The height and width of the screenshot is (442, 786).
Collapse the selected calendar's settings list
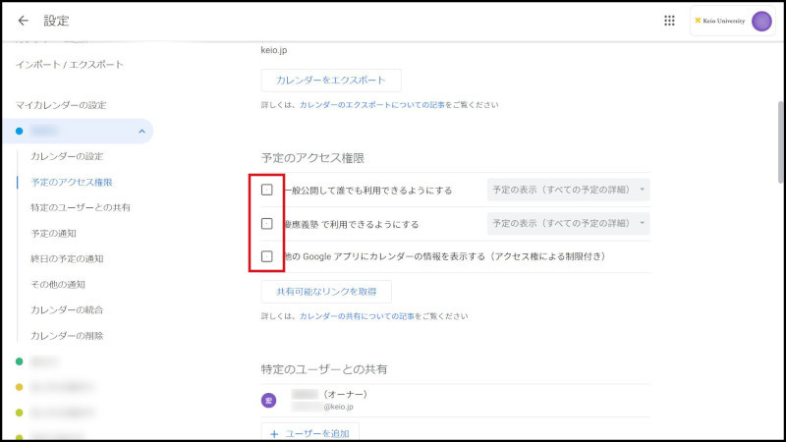pyautogui.click(x=141, y=131)
